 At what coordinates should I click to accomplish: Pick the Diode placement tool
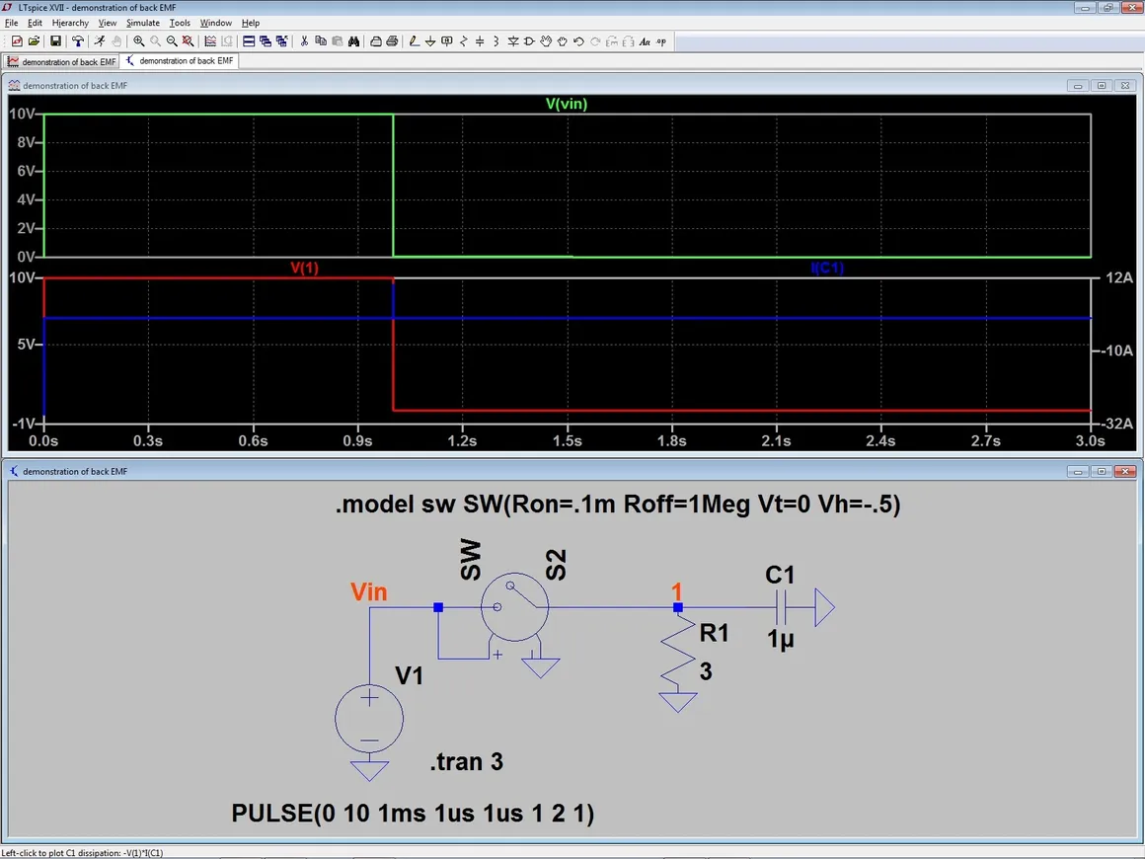(x=514, y=41)
